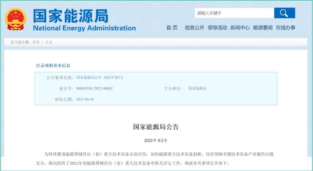Click the 主办单位 value 国家能源局
This screenshot has width=313, height=171.
(x=197, y=89)
